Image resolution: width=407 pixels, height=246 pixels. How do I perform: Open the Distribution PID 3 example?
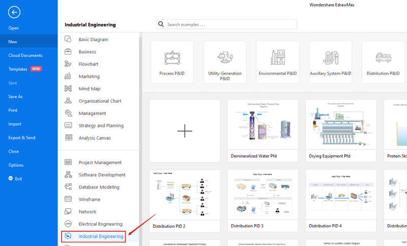[x=263, y=201]
